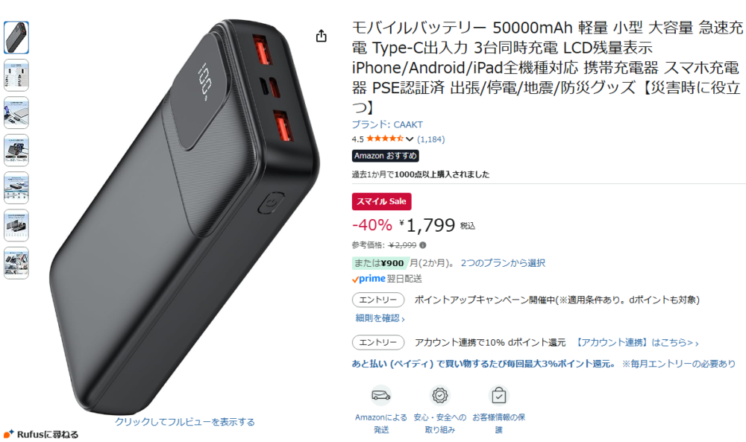Viewport: 746px width, 442px height.
Task: Open the アカウント連携 はこちら link
Action: [x=636, y=342]
